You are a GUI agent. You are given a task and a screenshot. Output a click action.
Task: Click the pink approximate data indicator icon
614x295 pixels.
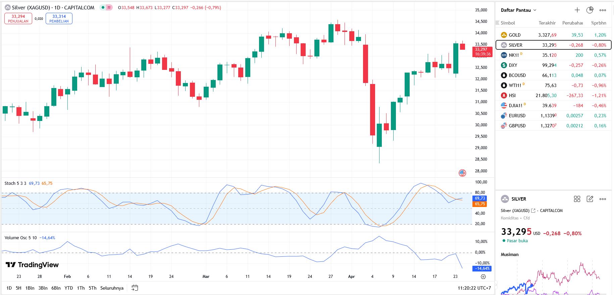click(109, 7)
